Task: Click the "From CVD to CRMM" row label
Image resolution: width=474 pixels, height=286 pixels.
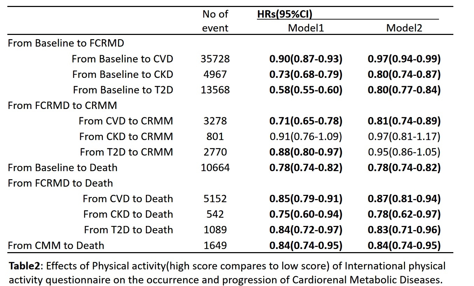Action: point(126,121)
